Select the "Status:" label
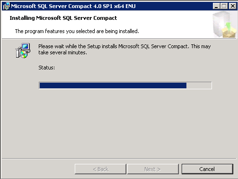Image resolution: width=238 pixels, height=179 pixels. pos(47,68)
